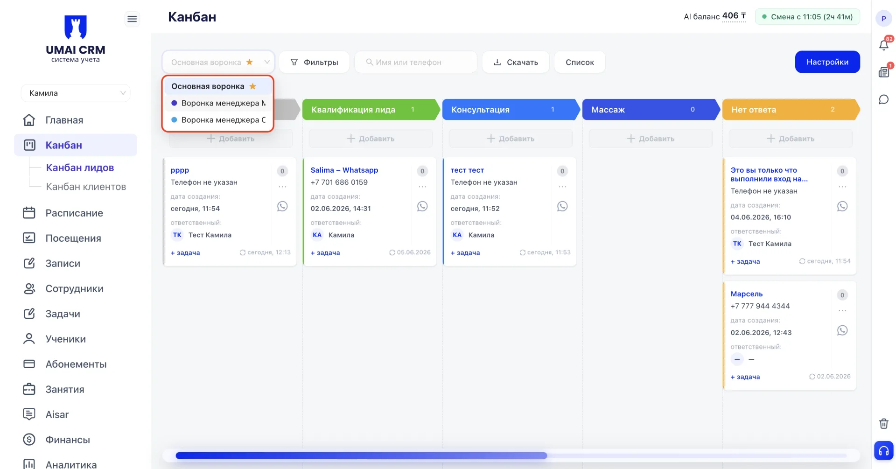Open Финансы in sidebar
Viewport: 896px width, 469px height.
(76, 440)
